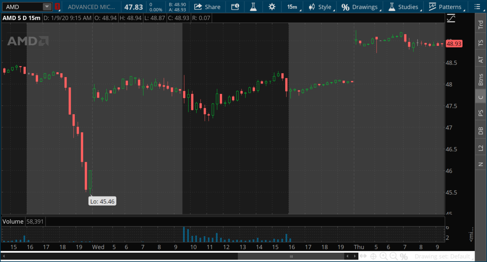This screenshot has width=487, height=262.
Task: Click the Thu date label on time axis
Action: click(x=359, y=247)
